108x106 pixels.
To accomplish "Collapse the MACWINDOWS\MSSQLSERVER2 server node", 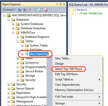I will click(x=4, y=15).
